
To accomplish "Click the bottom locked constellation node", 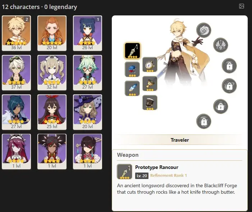I will [203, 121].
